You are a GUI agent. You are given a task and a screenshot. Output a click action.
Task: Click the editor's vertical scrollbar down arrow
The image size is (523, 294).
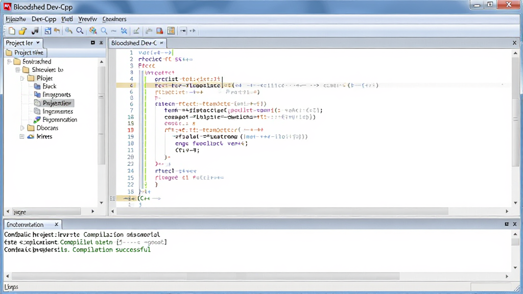pos(516,203)
